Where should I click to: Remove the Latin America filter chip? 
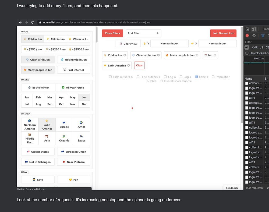[x=129, y=65]
